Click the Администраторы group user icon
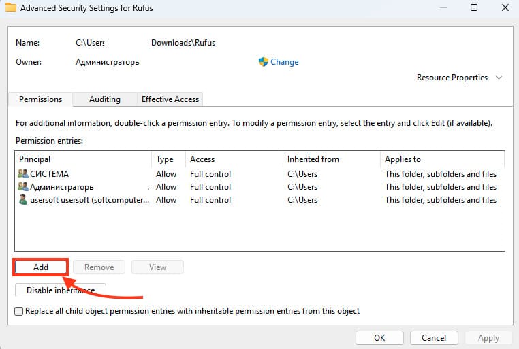This screenshot has width=519, height=349. (x=23, y=187)
